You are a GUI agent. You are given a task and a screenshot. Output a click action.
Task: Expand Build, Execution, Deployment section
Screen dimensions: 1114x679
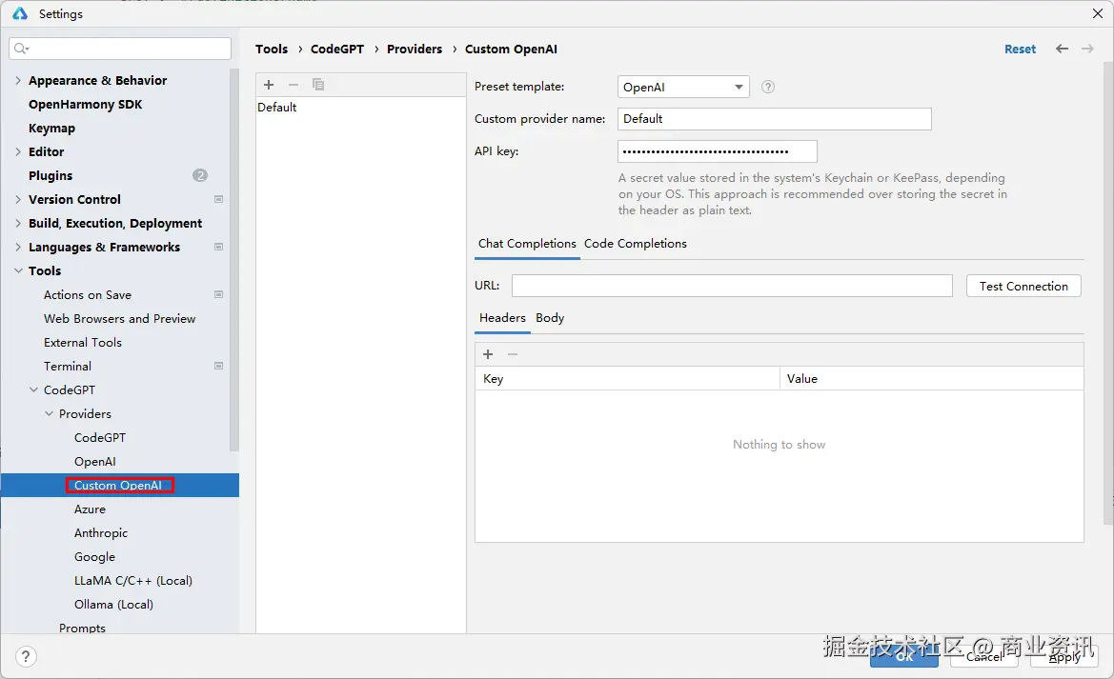18,223
